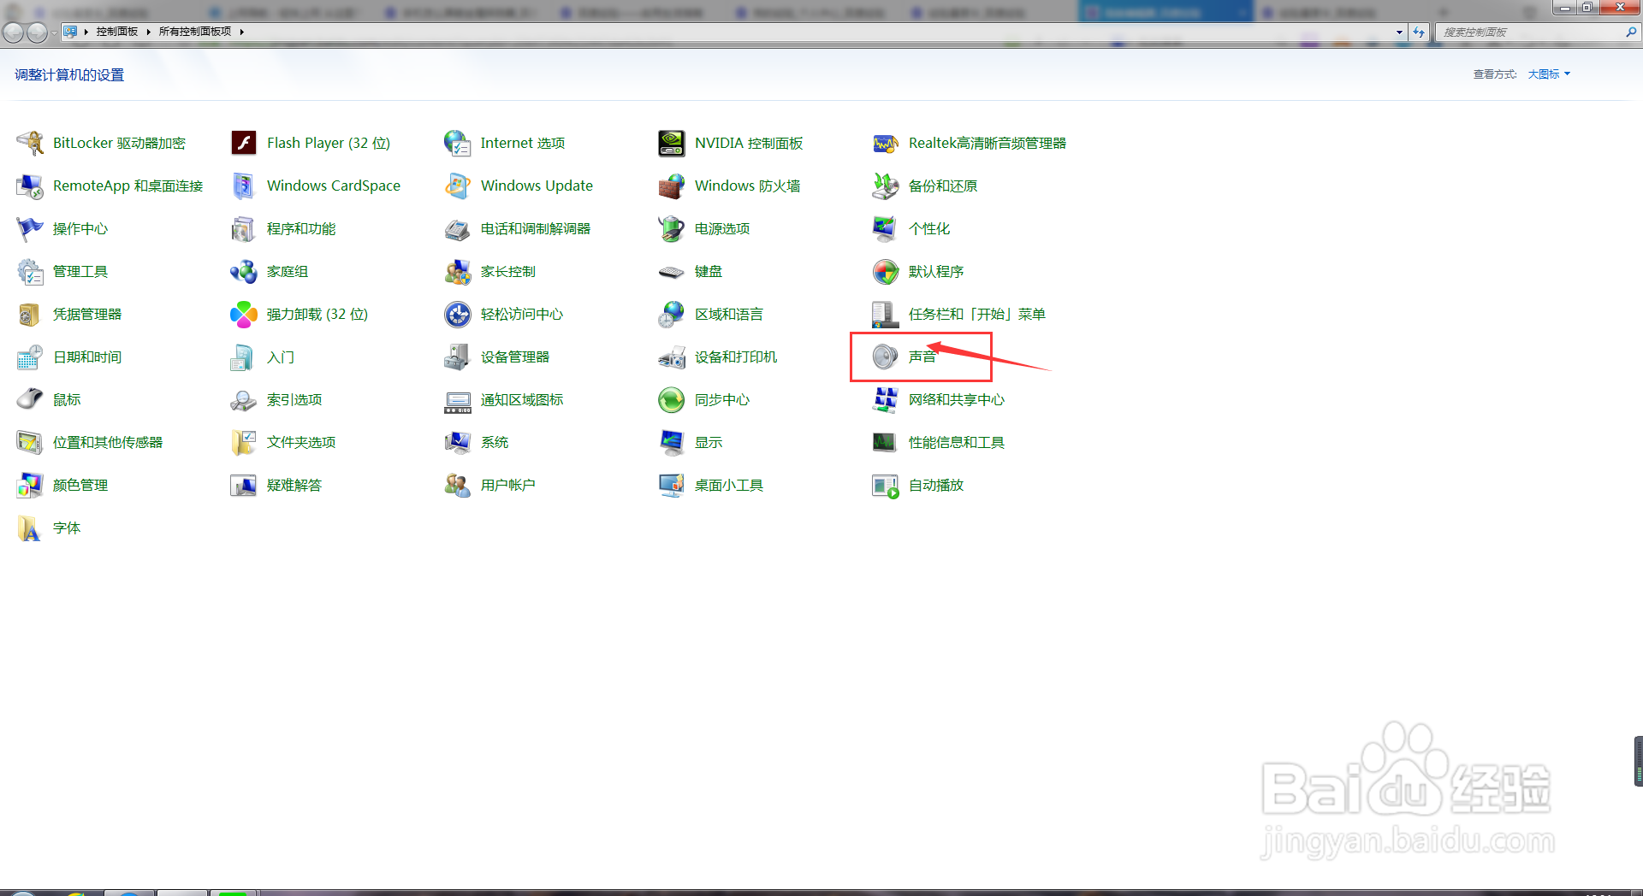Open the 同步中心 green icon
The image size is (1643, 896).
coord(672,399)
